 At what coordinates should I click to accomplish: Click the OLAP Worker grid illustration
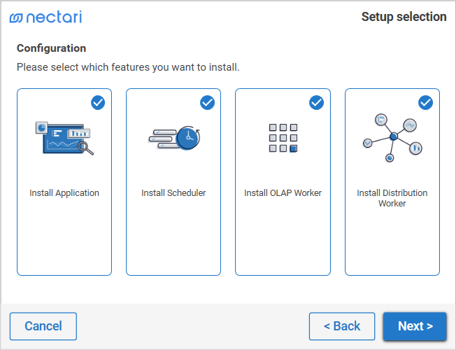click(x=283, y=138)
